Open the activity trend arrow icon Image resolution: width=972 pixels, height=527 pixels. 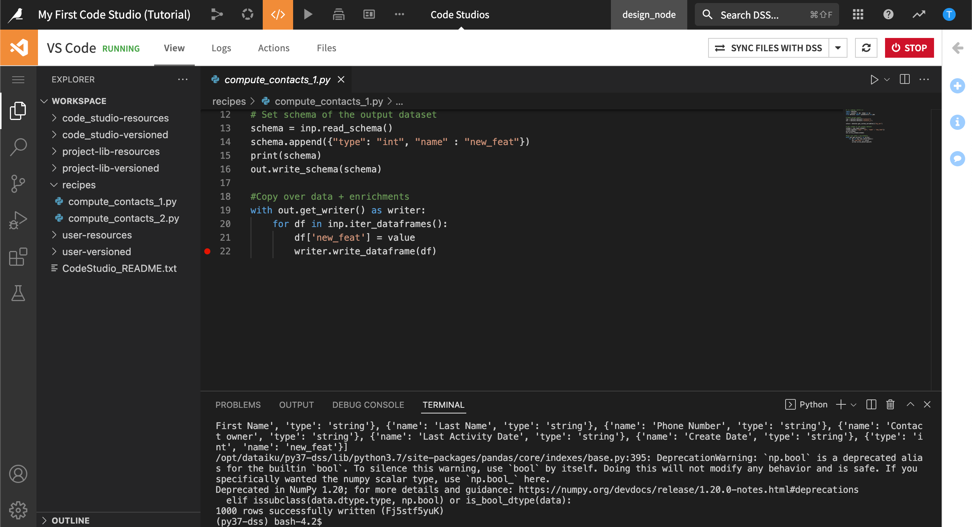tap(919, 14)
